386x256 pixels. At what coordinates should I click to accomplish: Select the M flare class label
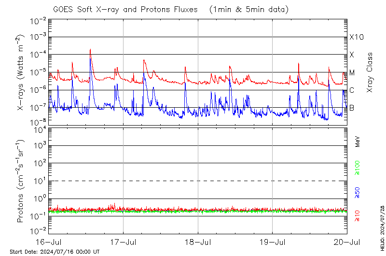352,72
